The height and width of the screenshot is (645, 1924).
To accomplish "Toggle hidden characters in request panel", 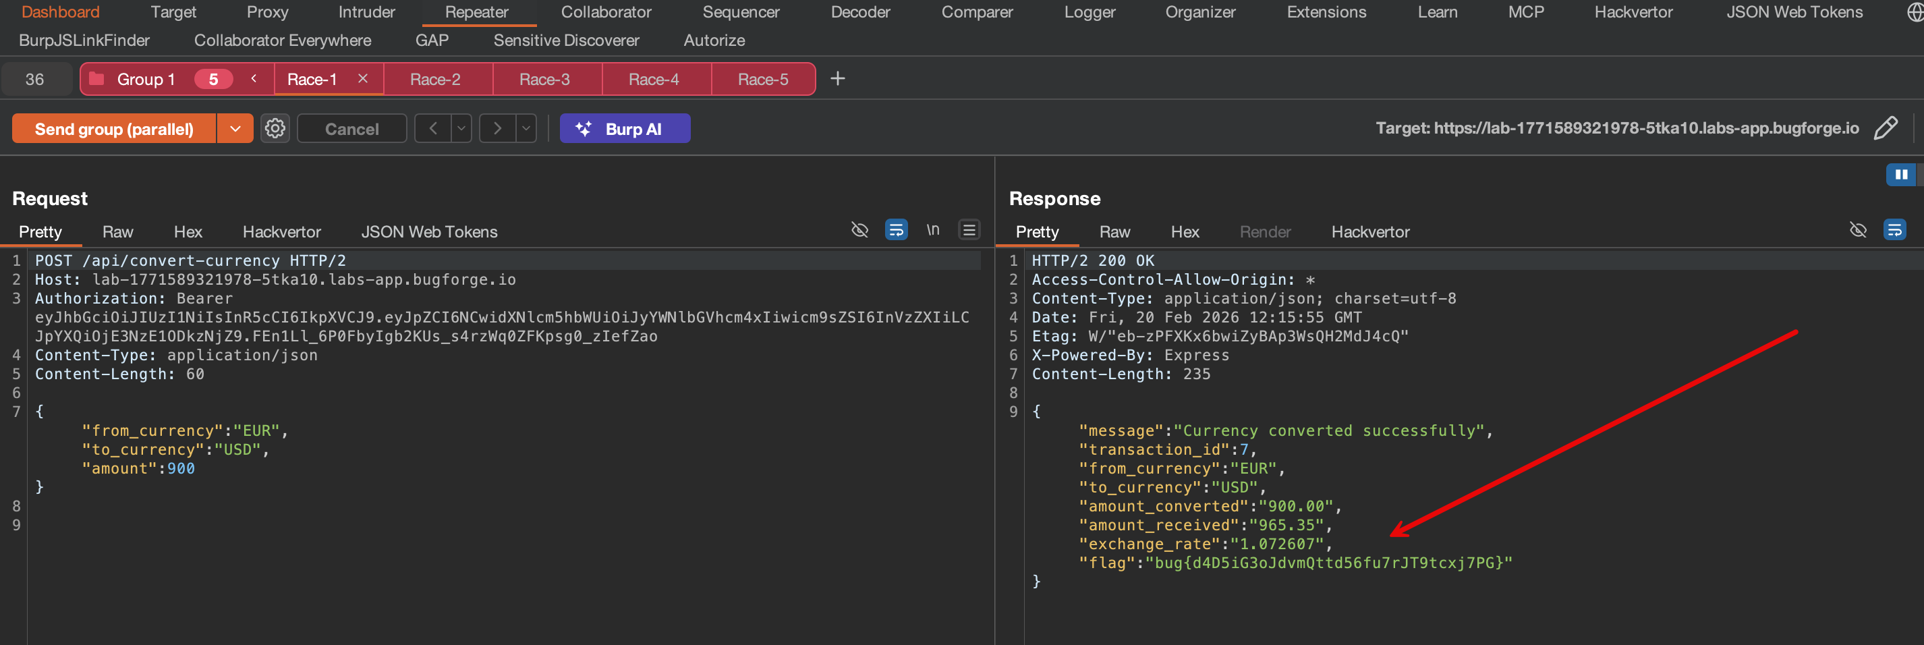I will (859, 230).
